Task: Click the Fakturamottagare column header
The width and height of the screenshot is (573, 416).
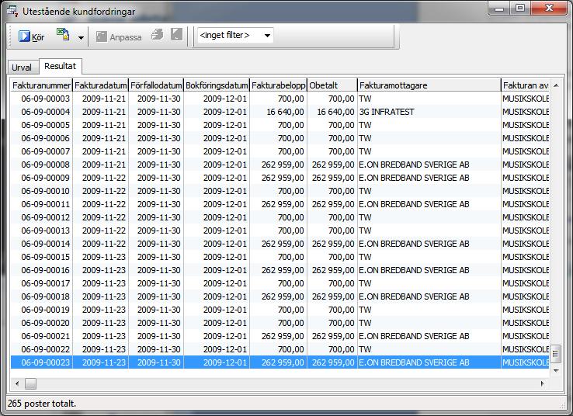Action: (x=429, y=85)
